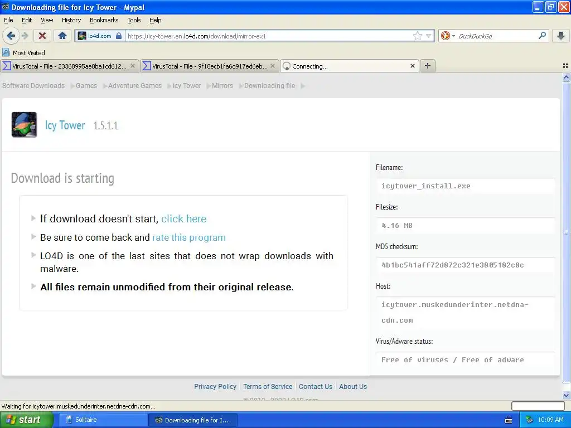
Task: Open the View menu
Action: (47, 20)
